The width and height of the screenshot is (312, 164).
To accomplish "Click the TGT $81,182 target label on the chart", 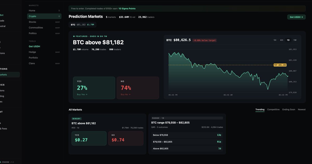I will 280,65.
